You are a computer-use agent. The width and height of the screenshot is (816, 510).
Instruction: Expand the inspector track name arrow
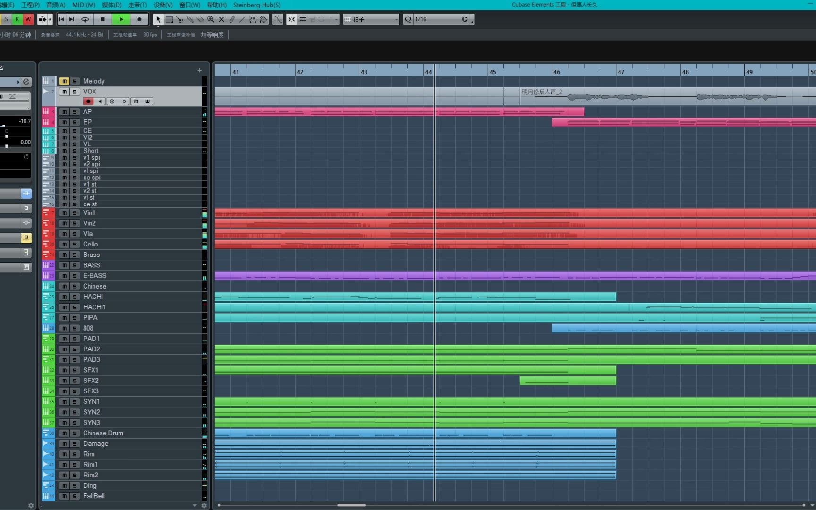tap(18, 82)
